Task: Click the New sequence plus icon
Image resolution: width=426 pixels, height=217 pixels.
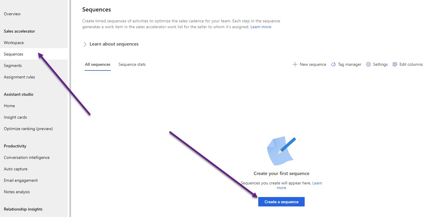Action: (x=295, y=64)
